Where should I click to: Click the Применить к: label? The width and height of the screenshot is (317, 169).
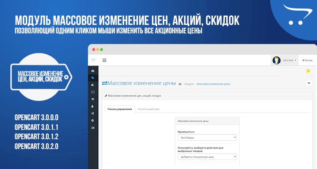(x=186, y=132)
